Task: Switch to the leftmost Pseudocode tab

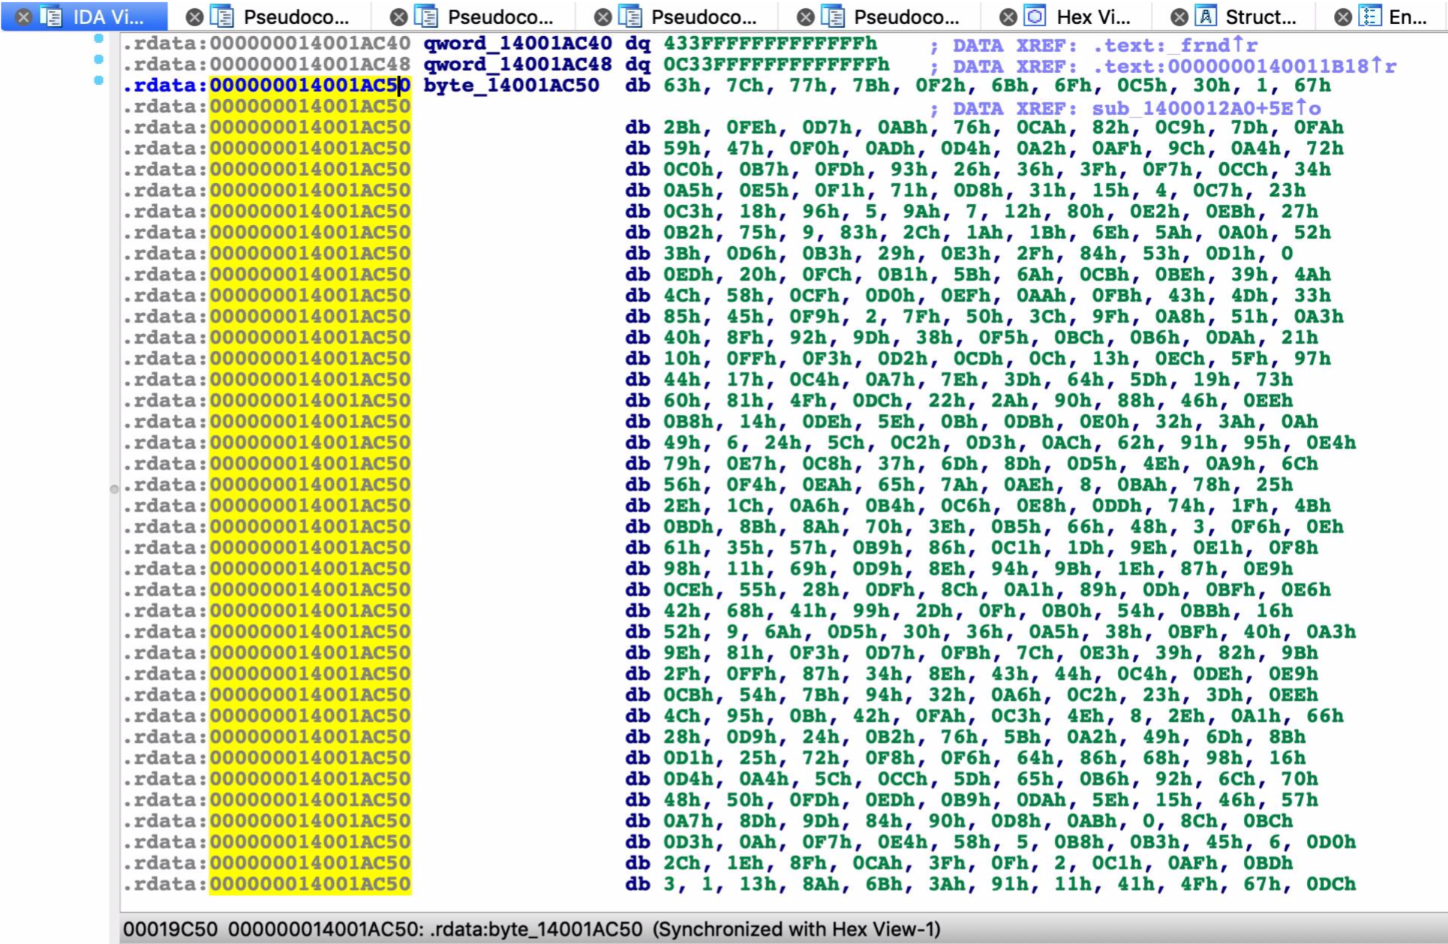Action: (x=296, y=17)
